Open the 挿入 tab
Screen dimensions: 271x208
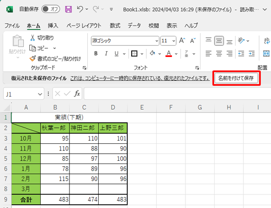(x=53, y=26)
